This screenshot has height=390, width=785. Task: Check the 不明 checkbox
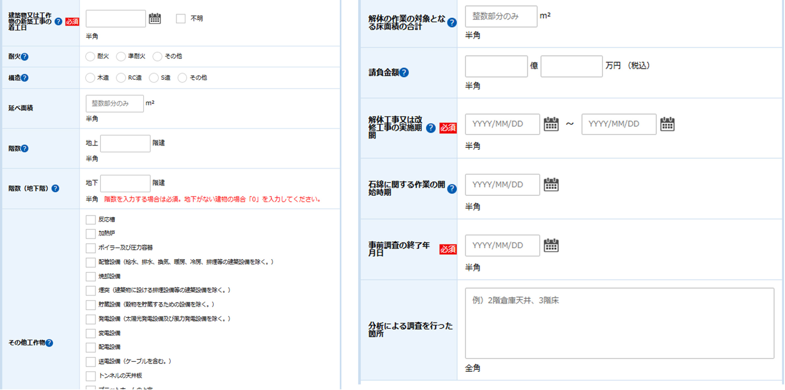coord(181,18)
